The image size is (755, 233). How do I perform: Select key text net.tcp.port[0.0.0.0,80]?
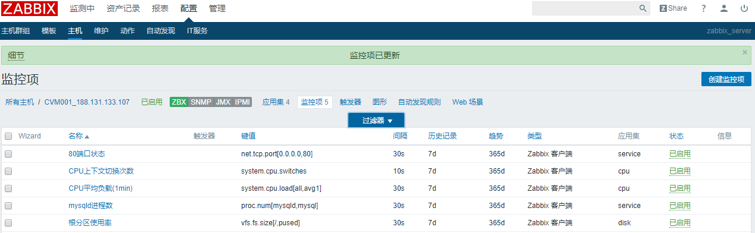pos(277,154)
